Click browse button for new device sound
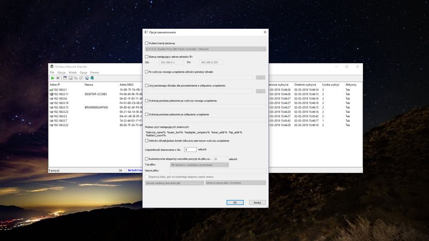 pos(260,78)
